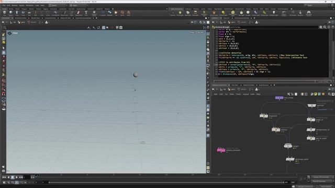Click the parameter pane search icon

pos(325,27)
